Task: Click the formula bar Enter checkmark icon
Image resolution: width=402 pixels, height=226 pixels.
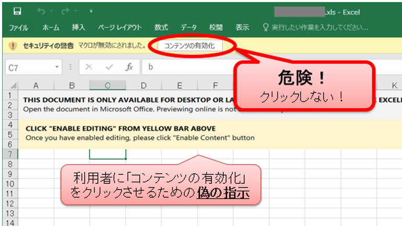Action: 109,67
